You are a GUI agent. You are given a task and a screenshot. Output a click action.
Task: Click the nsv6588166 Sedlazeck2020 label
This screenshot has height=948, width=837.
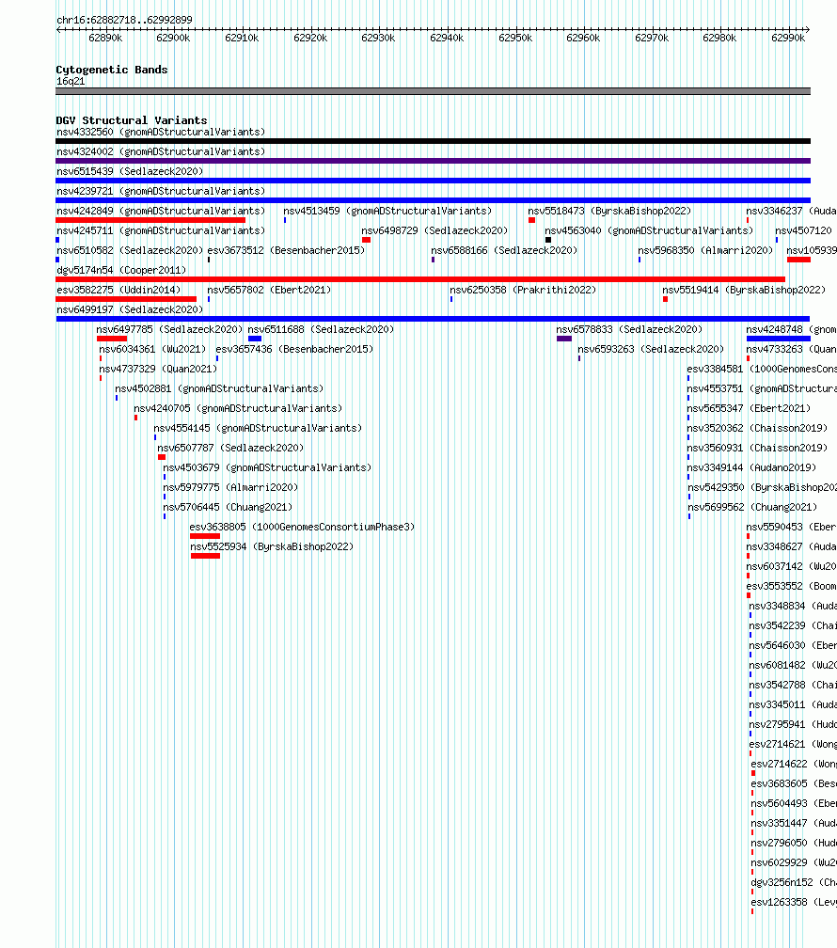(x=504, y=250)
